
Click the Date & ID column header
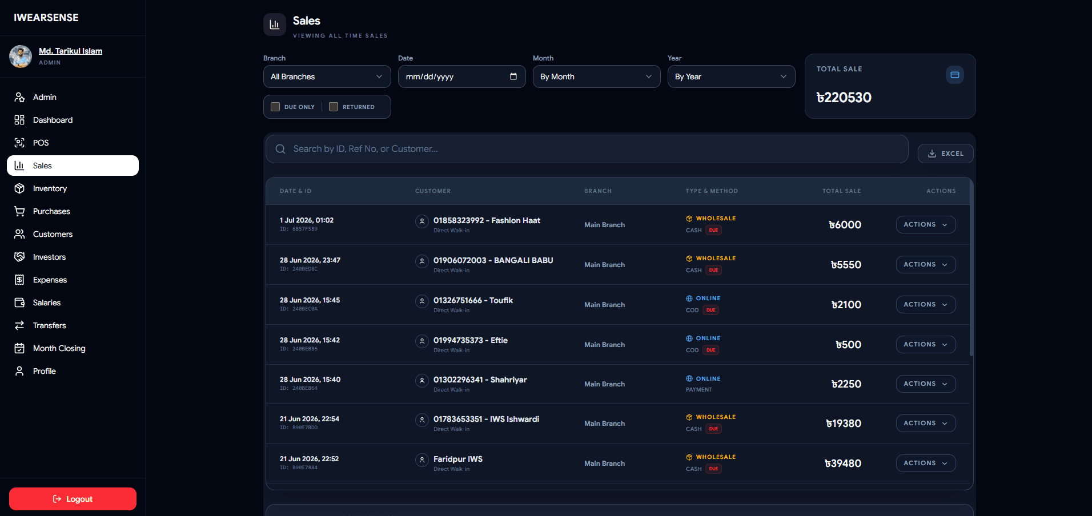[x=295, y=191]
